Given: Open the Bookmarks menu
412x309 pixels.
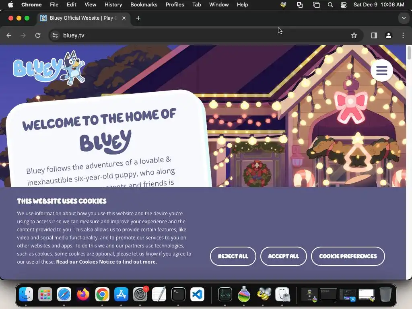Looking at the screenshot, I should pos(144,5).
